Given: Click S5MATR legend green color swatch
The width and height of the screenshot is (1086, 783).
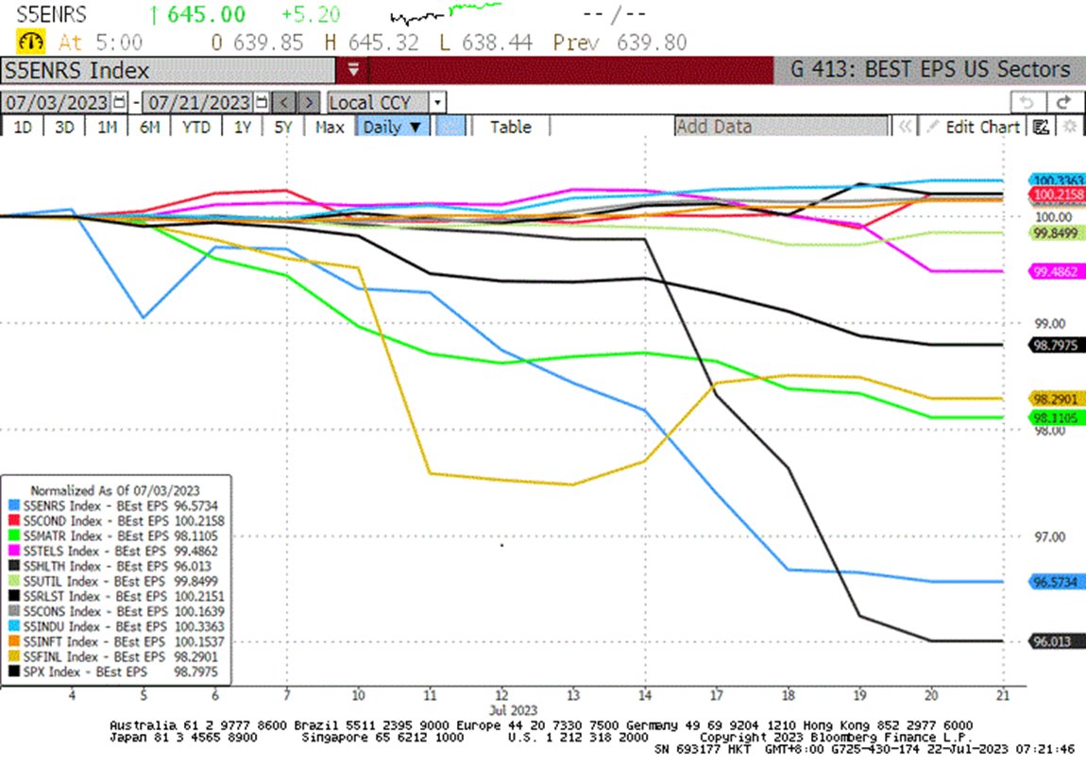Looking at the screenshot, I should [14, 536].
